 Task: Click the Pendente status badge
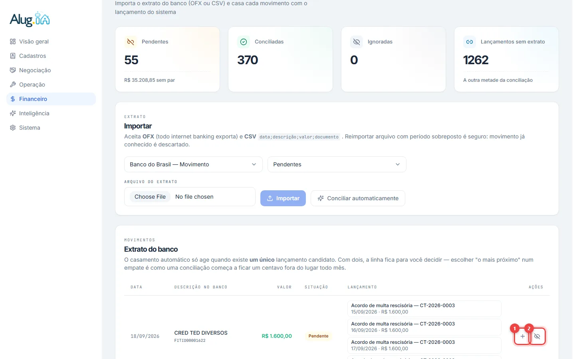coord(318,336)
